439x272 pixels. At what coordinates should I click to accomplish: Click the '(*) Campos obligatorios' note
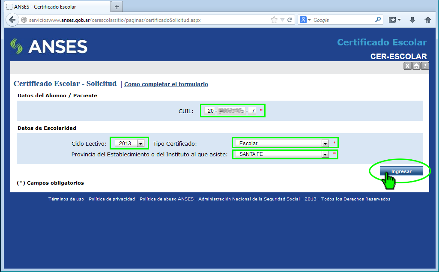(x=51, y=183)
